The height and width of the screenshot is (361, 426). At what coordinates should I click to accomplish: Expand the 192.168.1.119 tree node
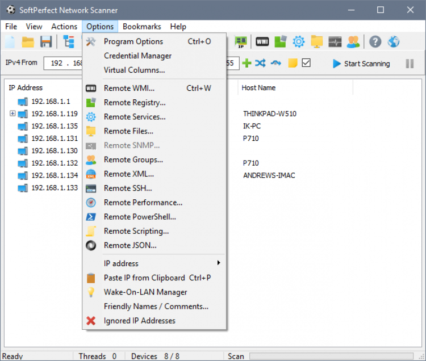pos(12,113)
